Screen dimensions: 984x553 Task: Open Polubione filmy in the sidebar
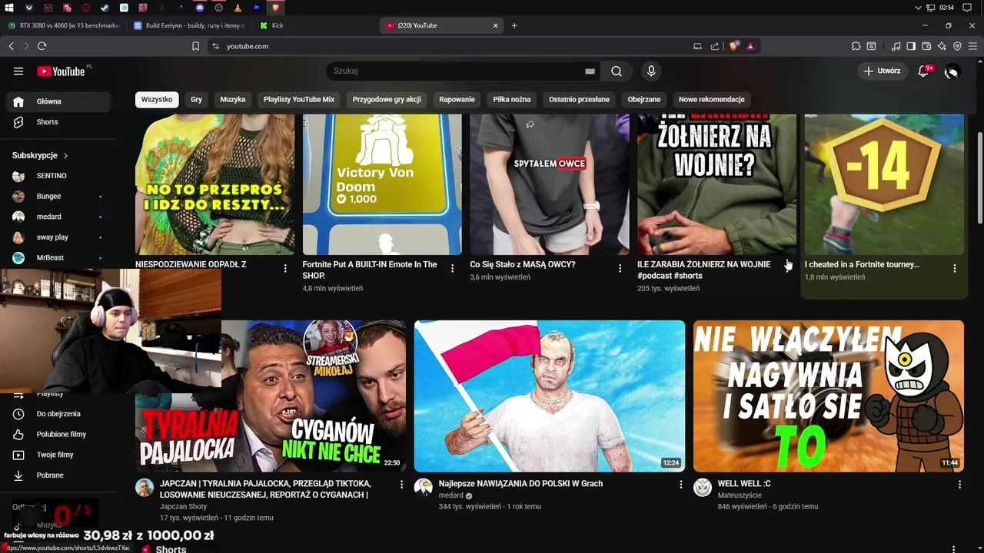[x=58, y=435]
